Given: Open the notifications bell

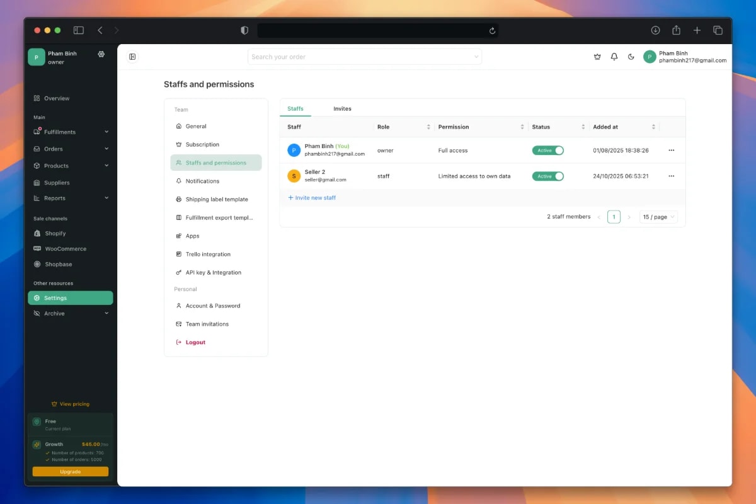Looking at the screenshot, I should 614,57.
